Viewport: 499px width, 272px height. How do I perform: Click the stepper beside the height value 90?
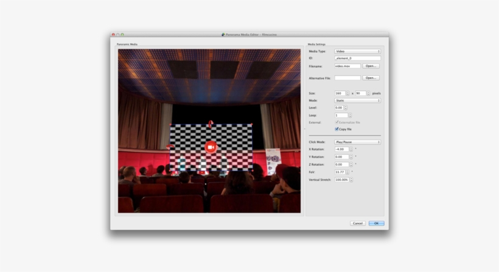[368, 93]
